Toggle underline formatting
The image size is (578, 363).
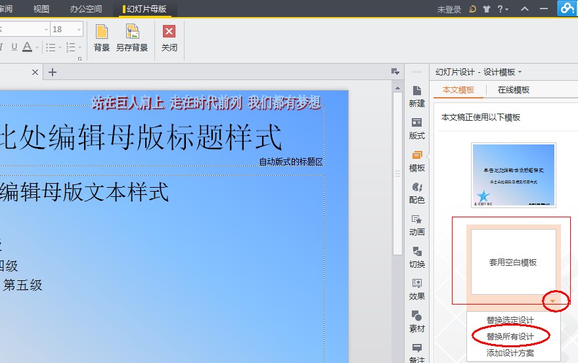pyautogui.click(x=14, y=47)
